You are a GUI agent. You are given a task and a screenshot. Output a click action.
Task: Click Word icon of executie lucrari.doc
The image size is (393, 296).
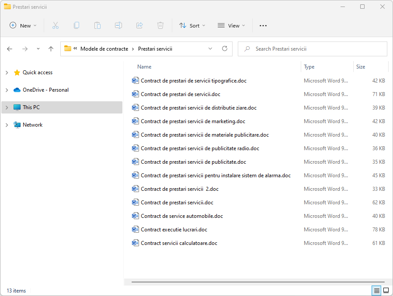point(136,229)
